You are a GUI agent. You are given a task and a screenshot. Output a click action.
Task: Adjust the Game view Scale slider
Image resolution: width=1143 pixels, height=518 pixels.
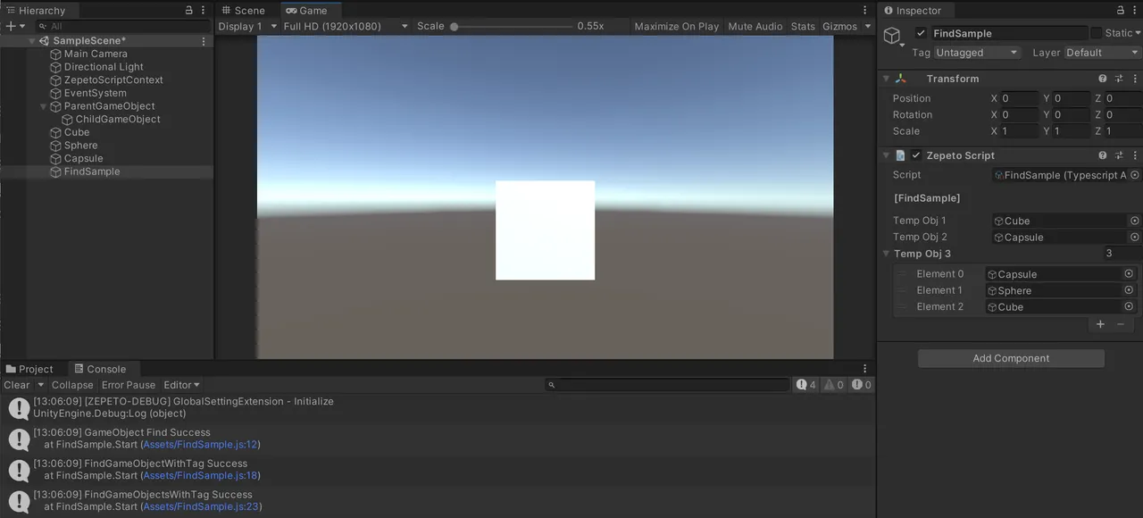click(x=455, y=26)
